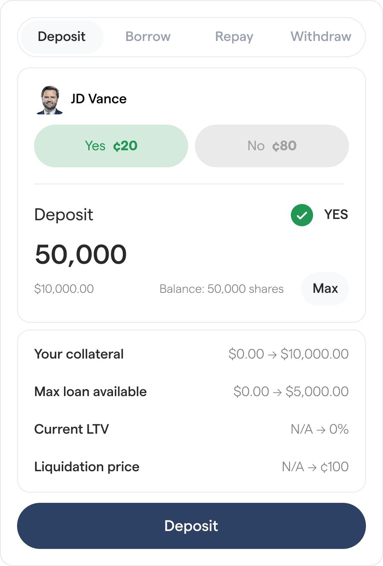The image size is (383, 566).
Task: Click the Deposit heading above the amount
Action: point(64,215)
